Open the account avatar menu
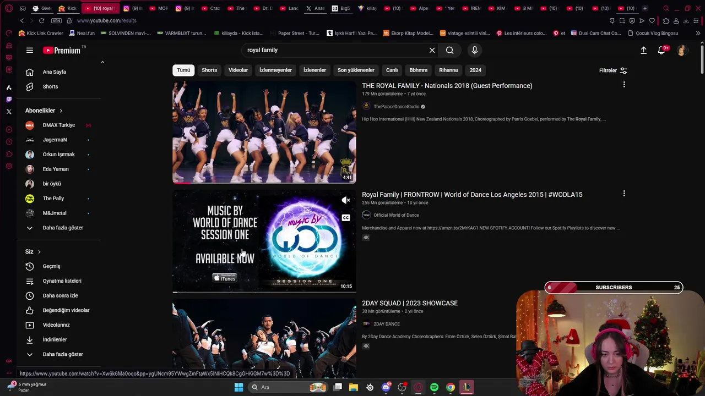Image resolution: width=705 pixels, height=396 pixels. tap(682, 50)
